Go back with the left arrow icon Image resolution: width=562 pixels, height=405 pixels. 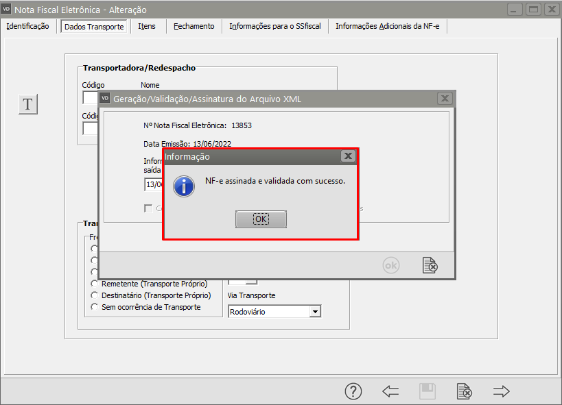[x=390, y=391]
